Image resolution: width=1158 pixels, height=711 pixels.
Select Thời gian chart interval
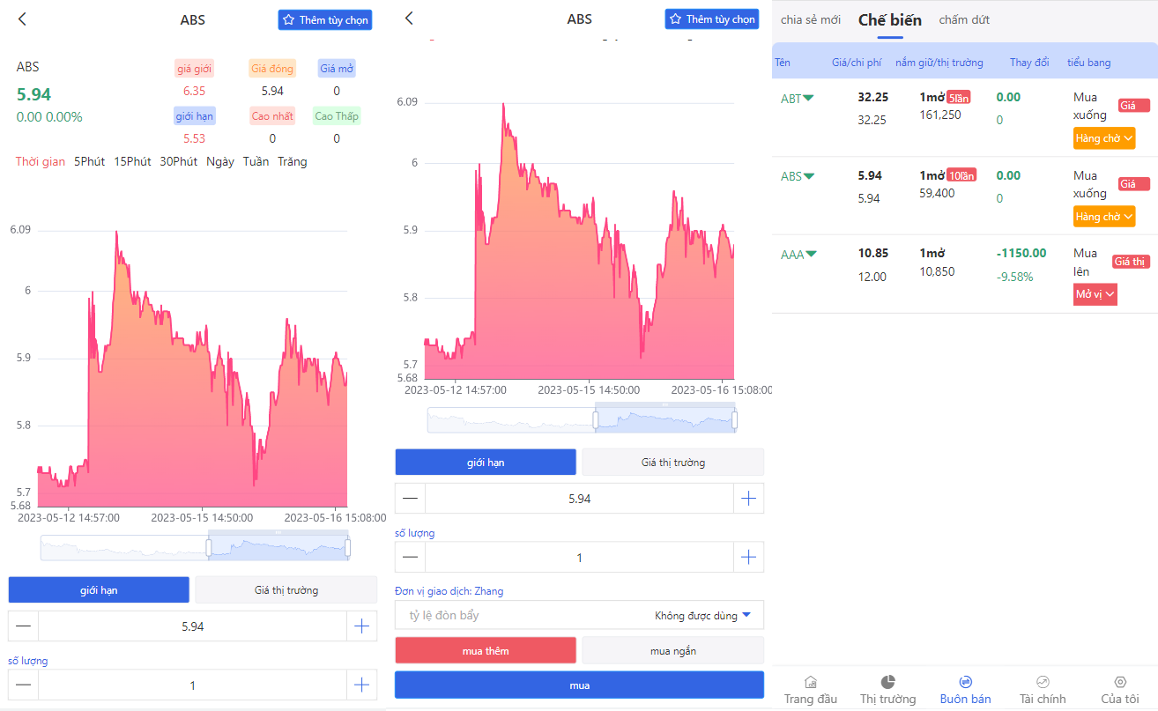coord(40,161)
